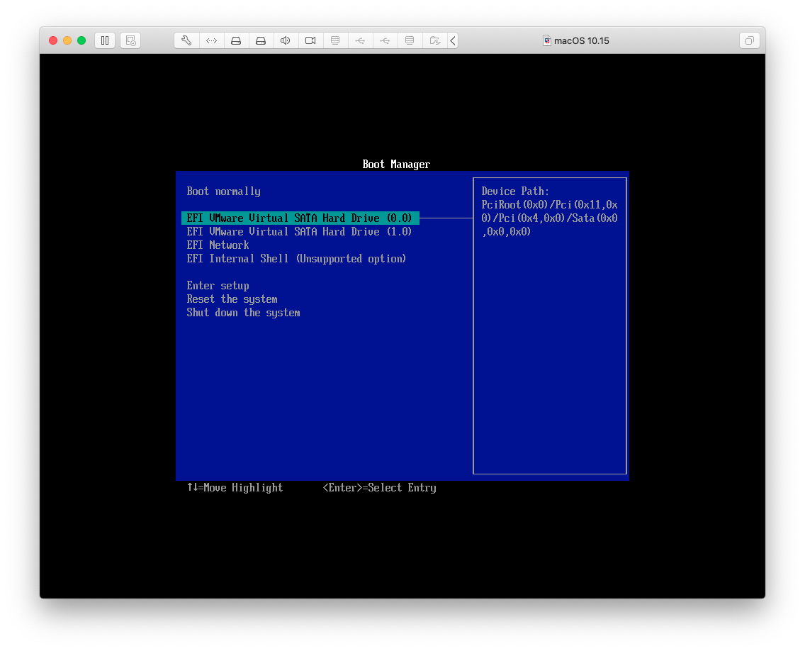The height and width of the screenshot is (651, 805).
Task: Pause the virtual machine
Action: [x=105, y=40]
